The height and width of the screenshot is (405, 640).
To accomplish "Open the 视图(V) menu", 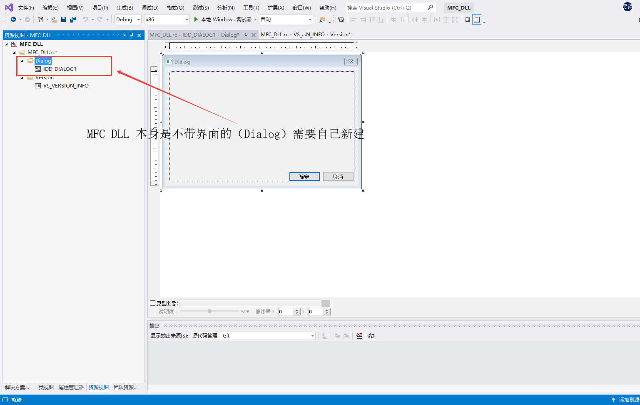I will coord(75,7).
